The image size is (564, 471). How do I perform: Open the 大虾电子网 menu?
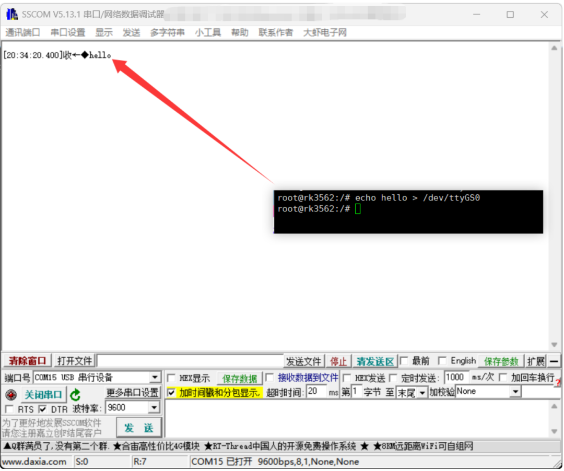(325, 33)
